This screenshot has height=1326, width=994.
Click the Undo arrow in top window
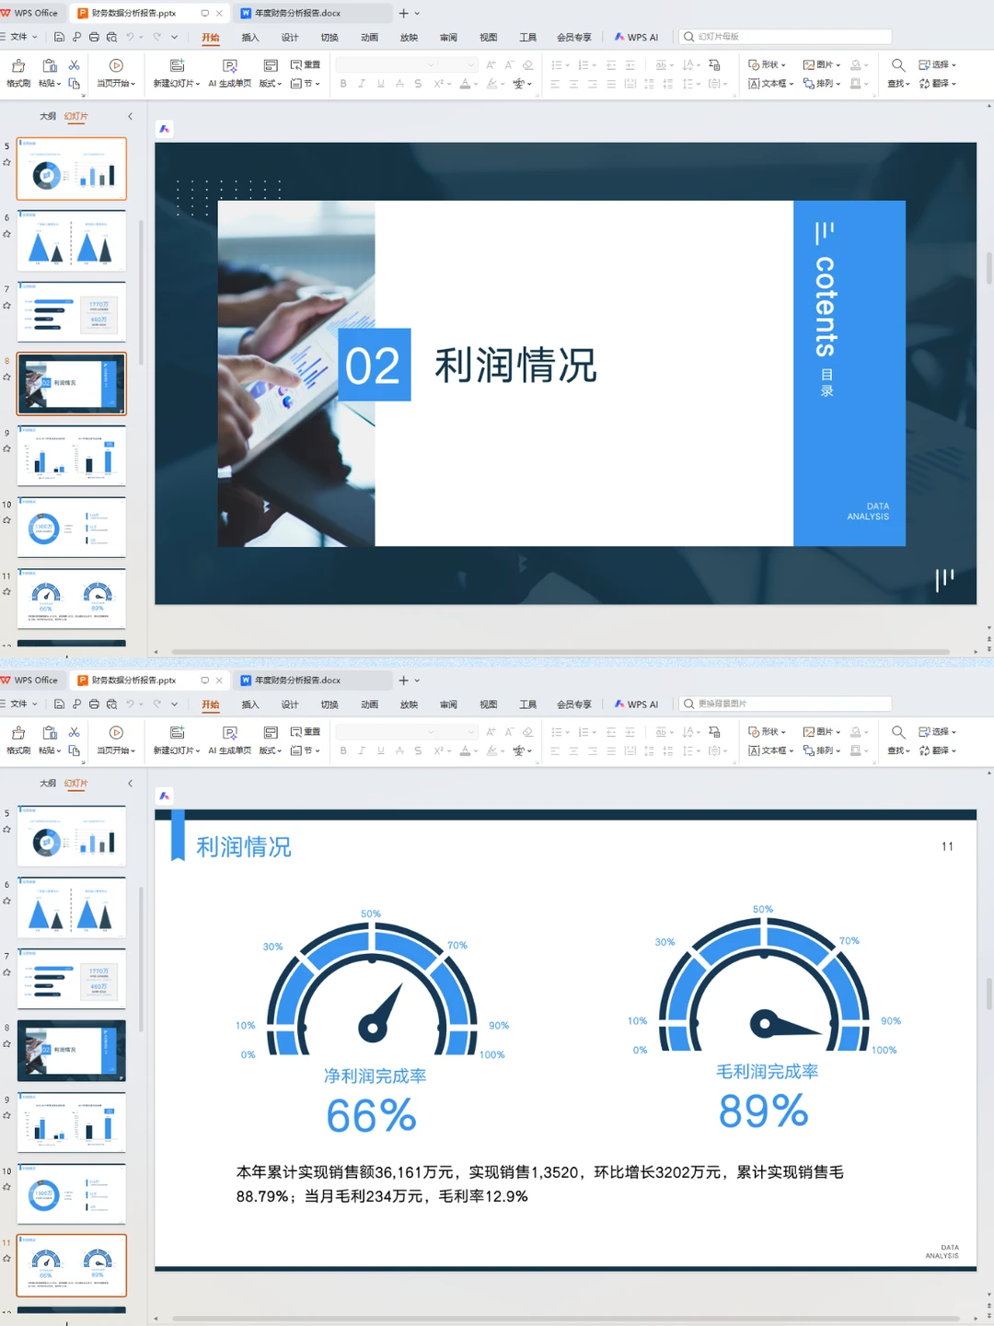tap(131, 37)
